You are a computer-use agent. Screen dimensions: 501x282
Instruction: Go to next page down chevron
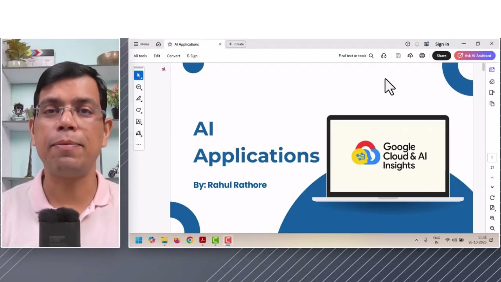click(x=492, y=187)
